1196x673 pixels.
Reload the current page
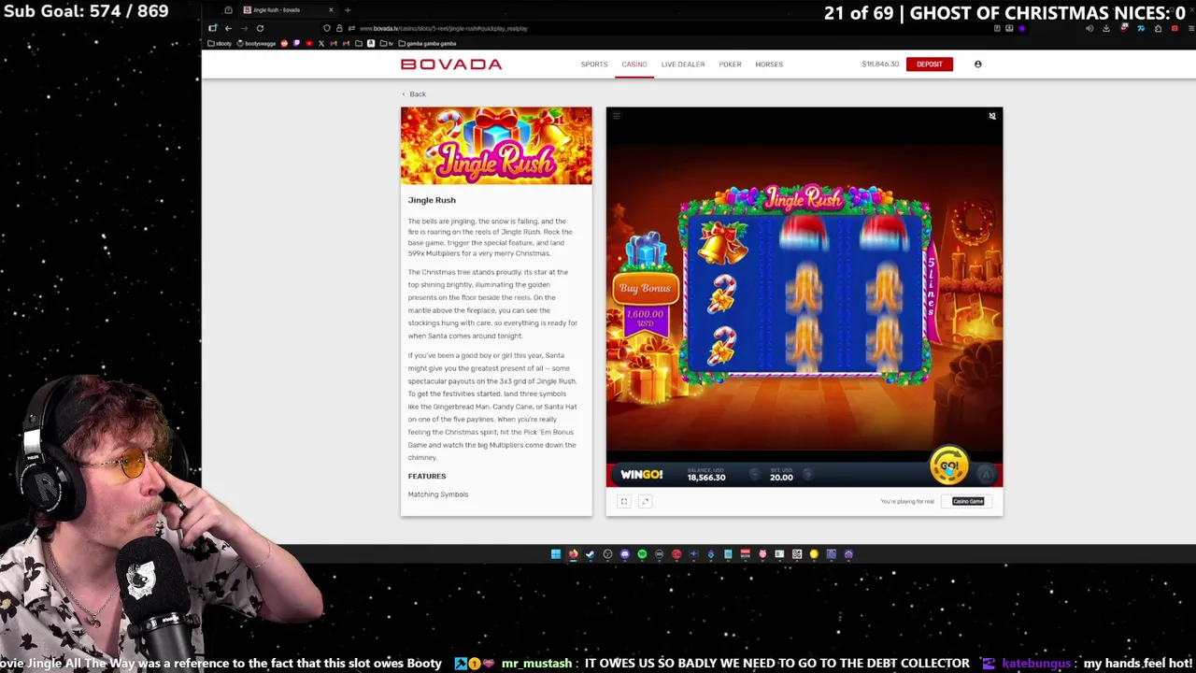coord(260,28)
